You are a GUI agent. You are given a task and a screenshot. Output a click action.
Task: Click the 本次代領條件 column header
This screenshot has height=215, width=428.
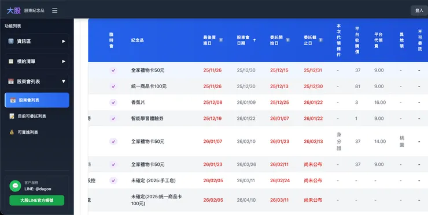click(339, 40)
